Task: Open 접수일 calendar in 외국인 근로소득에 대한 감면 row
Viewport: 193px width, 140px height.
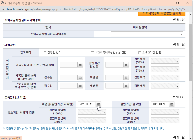Action: (80, 78)
